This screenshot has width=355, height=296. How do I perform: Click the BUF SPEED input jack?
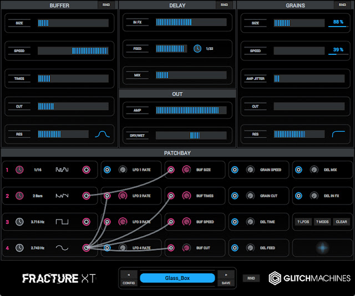pos(171,222)
